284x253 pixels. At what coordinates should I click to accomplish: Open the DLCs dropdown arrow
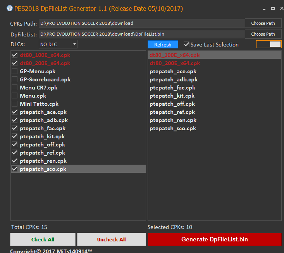point(74,44)
